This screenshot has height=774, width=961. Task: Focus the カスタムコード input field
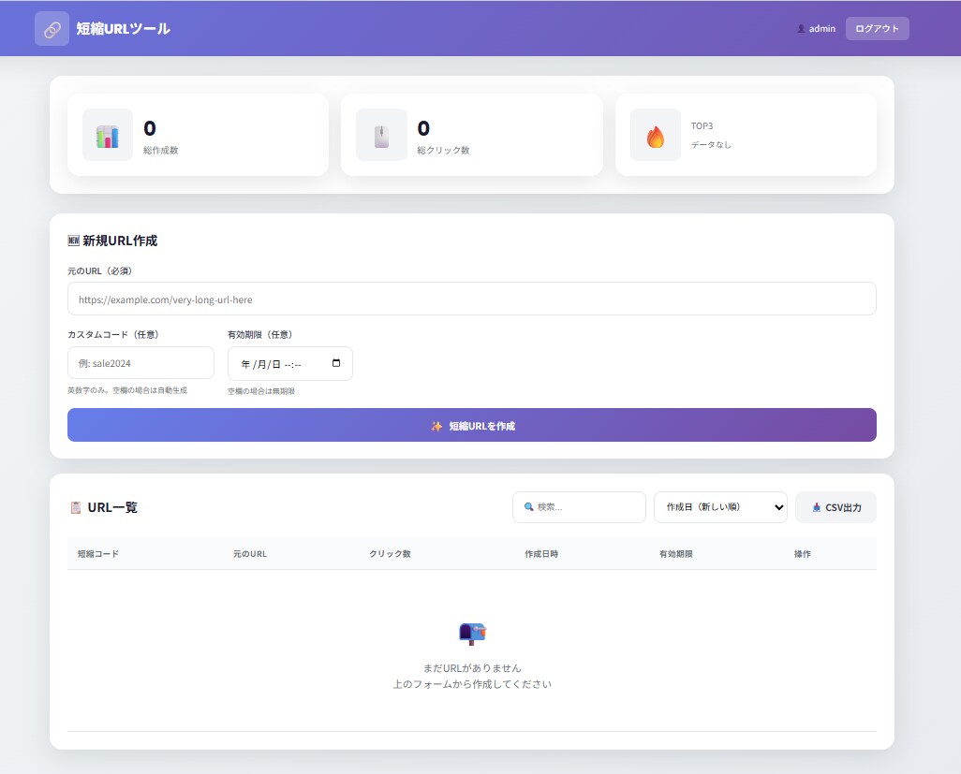[140, 363]
